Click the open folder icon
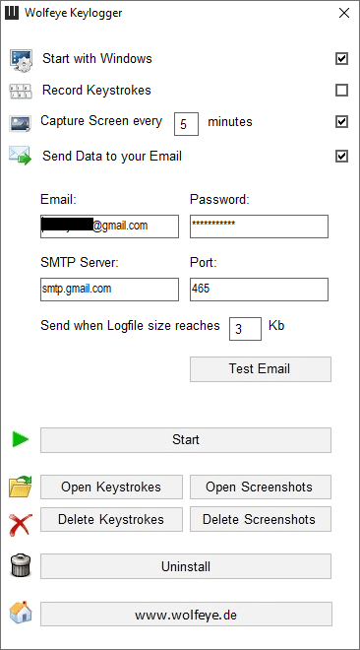Screen dimensions: 360x650 21,487
